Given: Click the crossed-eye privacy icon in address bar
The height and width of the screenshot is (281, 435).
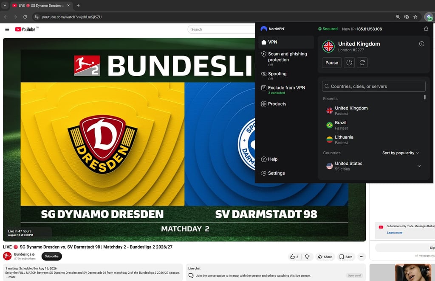Looking at the screenshot, I should tap(407, 17).
